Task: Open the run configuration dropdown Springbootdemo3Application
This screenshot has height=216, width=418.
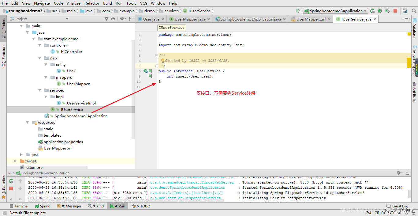Action: pyautogui.click(x=335, y=11)
